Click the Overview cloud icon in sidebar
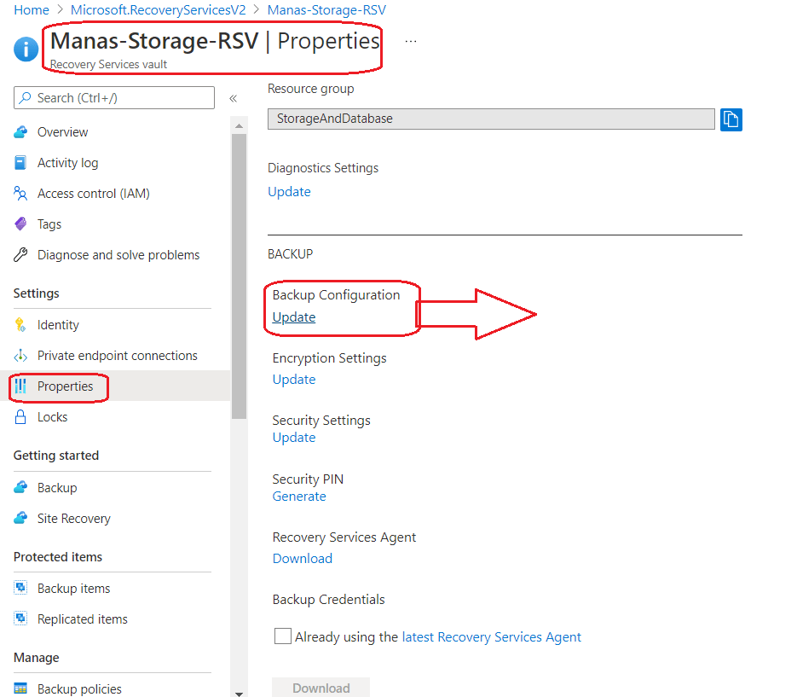 20,132
